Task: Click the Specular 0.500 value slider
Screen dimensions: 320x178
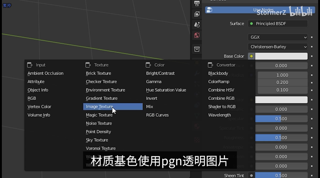Action: click(281, 119)
